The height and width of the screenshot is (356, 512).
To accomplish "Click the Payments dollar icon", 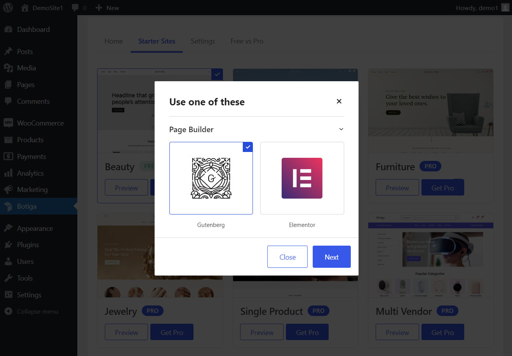I will click(8, 157).
